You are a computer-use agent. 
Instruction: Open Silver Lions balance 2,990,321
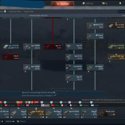pos(88,3)
